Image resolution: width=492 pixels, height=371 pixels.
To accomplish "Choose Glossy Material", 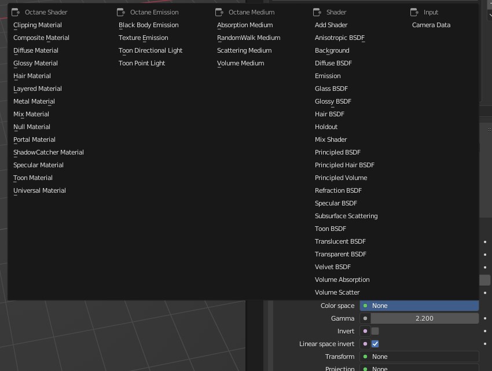I will coord(35,63).
